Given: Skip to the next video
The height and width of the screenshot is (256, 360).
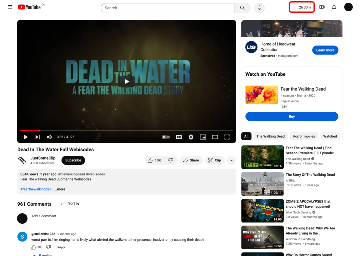Looking at the screenshot, I should tap(38, 137).
